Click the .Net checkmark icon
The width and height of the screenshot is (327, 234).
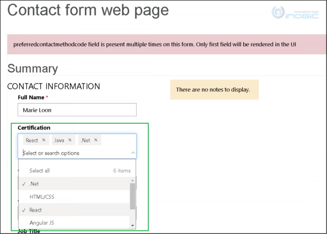coord(24,184)
